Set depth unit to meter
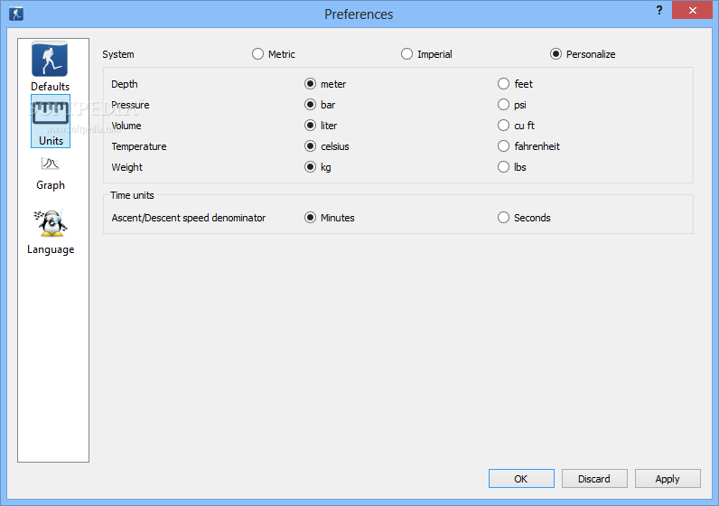The height and width of the screenshot is (506, 719). 325,84
